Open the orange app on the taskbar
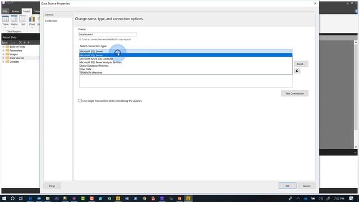 pyautogui.click(x=91, y=198)
